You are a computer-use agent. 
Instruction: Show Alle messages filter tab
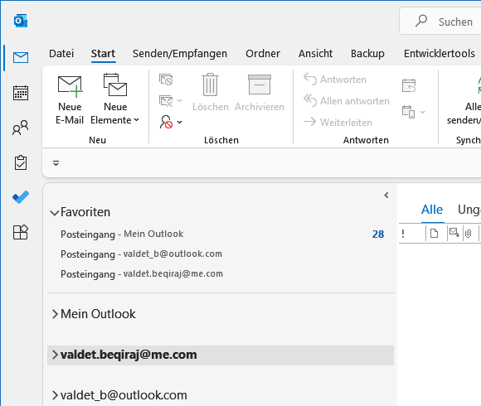pyautogui.click(x=432, y=210)
